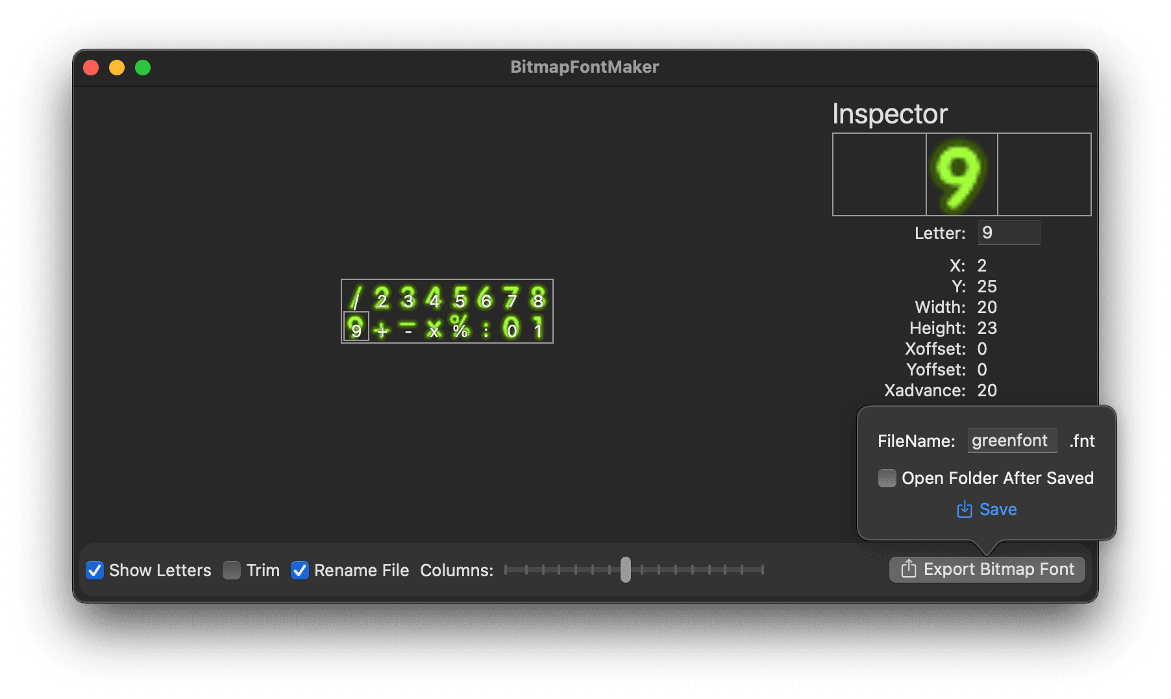
Task: Edit the greenfont filename field
Action: point(1011,440)
